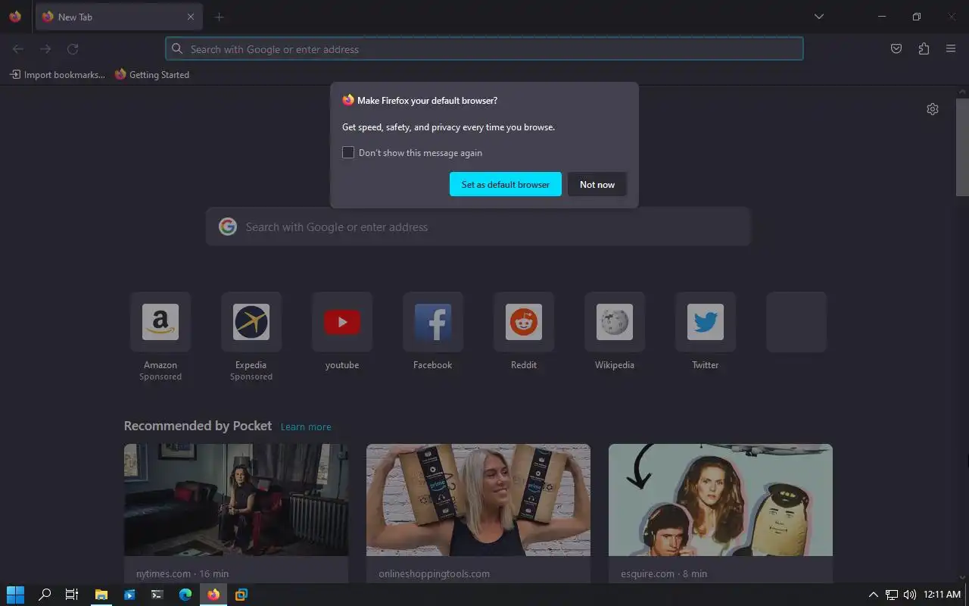Image resolution: width=969 pixels, height=606 pixels.
Task: Focus the top address bar field
Action: point(484,49)
